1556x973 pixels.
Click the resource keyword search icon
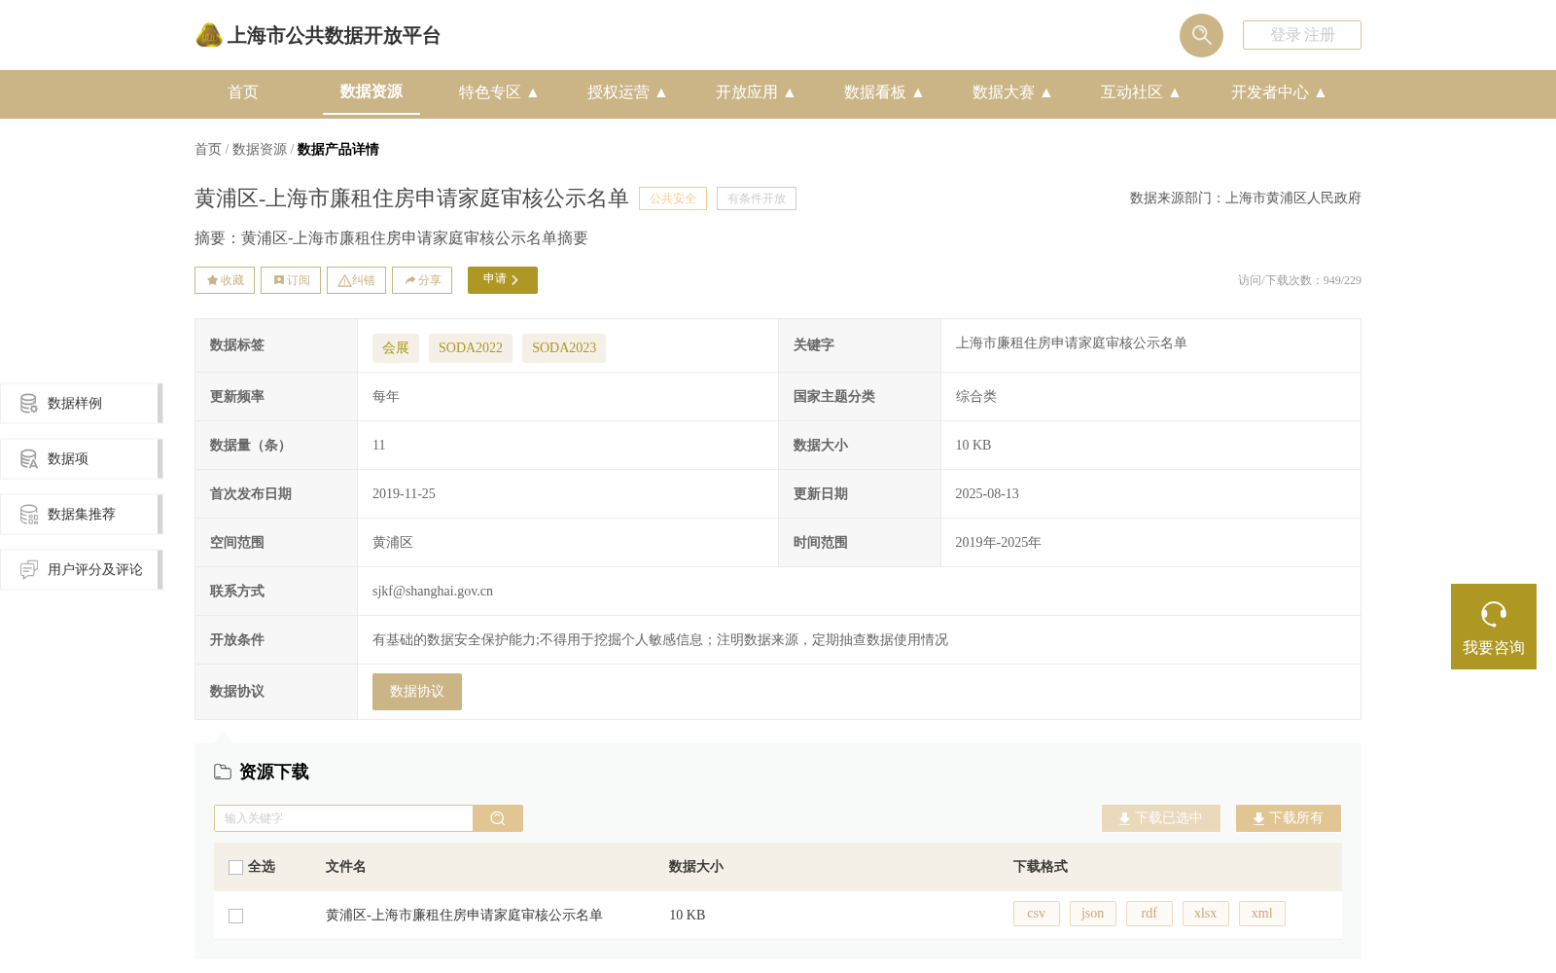(498, 818)
